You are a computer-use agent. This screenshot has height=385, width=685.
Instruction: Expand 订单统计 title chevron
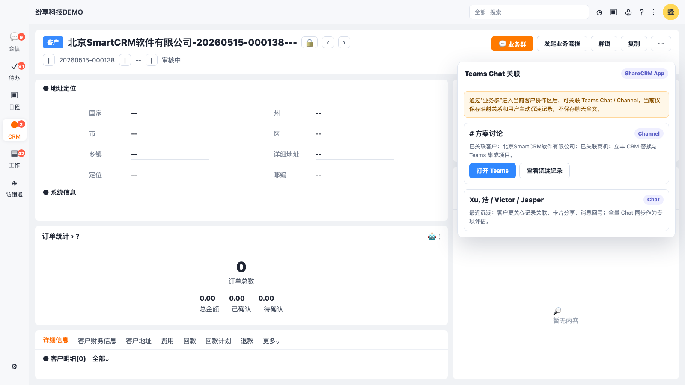click(x=72, y=237)
